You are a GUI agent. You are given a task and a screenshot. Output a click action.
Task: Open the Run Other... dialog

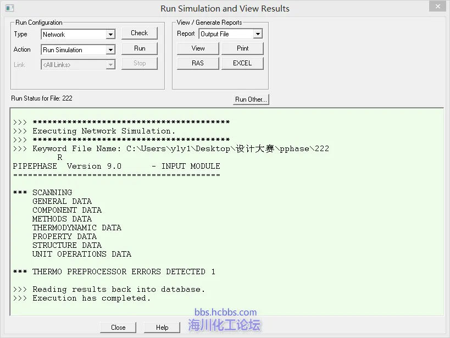click(251, 99)
